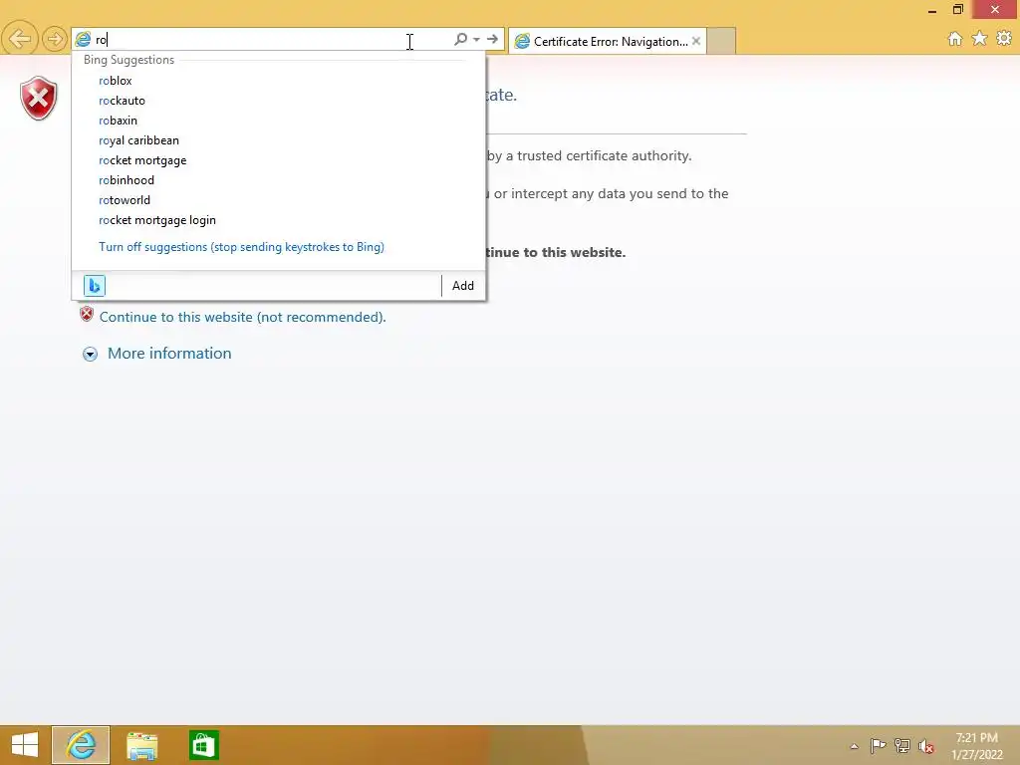Pick the rocket mortgage login suggestion
This screenshot has height=765, width=1020.
click(x=156, y=220)
